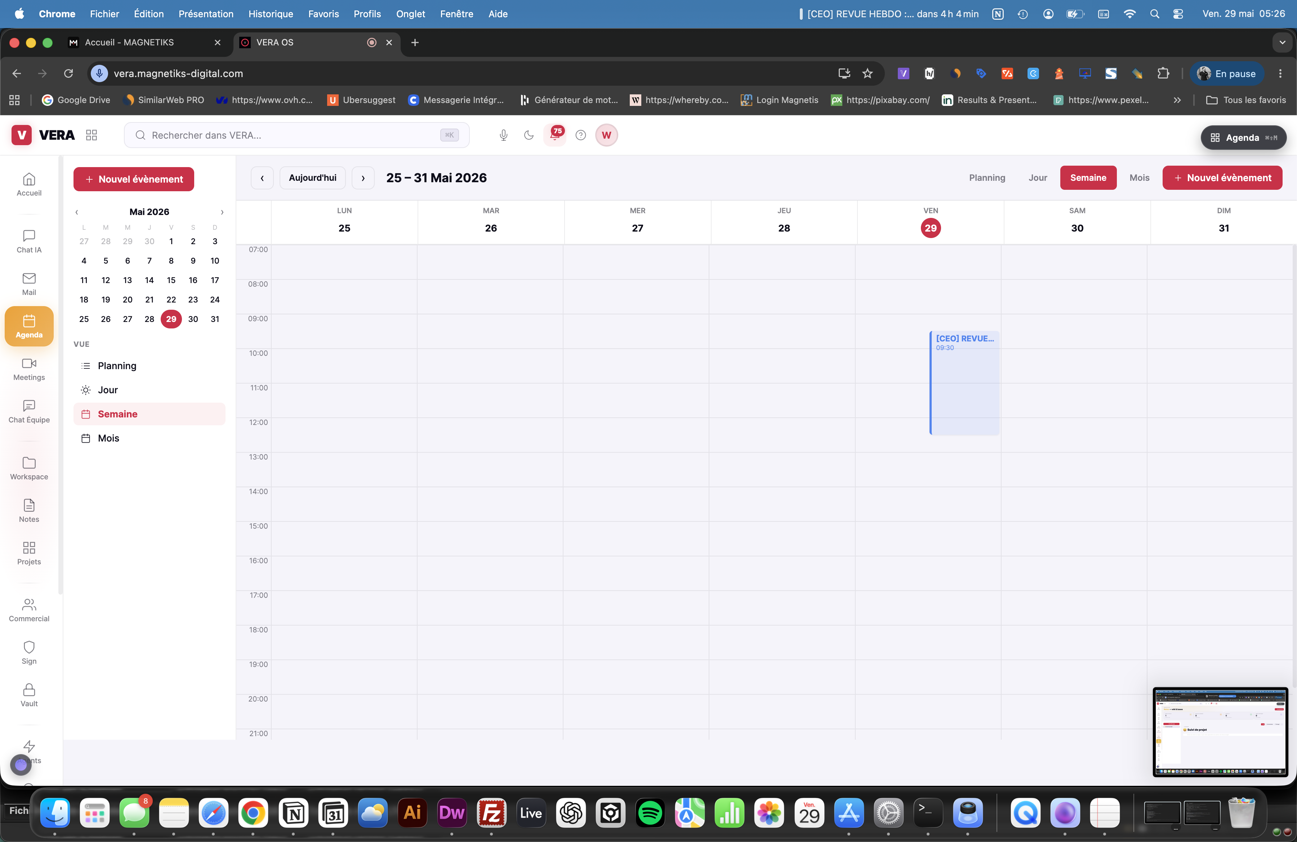The height and width of the screenshot is (842, 1297).
Task: Switch to Mois tab in toolbar
Action: pos(1139,178)
